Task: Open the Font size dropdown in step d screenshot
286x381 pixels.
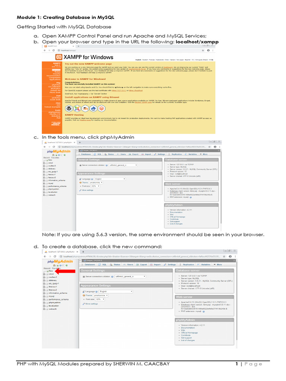Action: pos(100,300)
